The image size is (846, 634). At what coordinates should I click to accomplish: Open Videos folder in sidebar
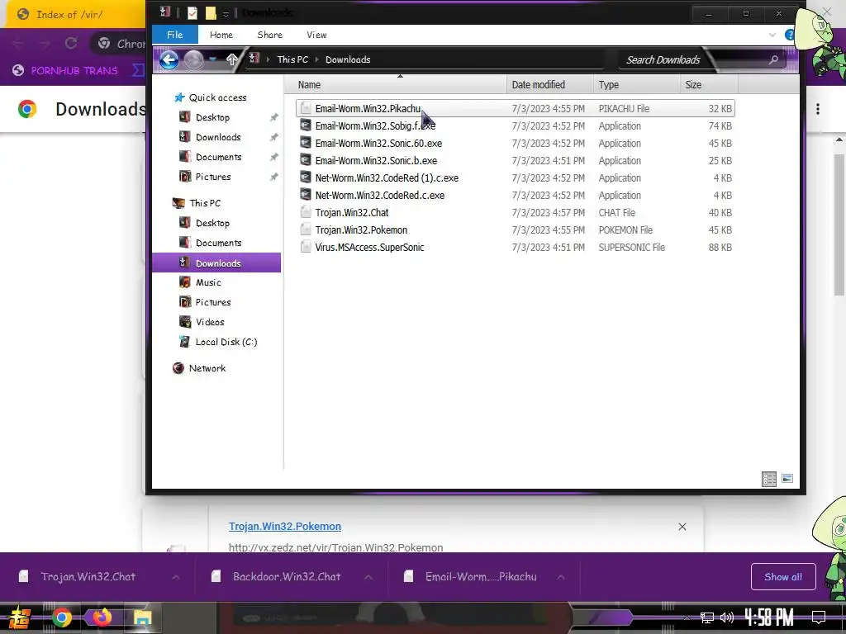[x=202, y=322]
